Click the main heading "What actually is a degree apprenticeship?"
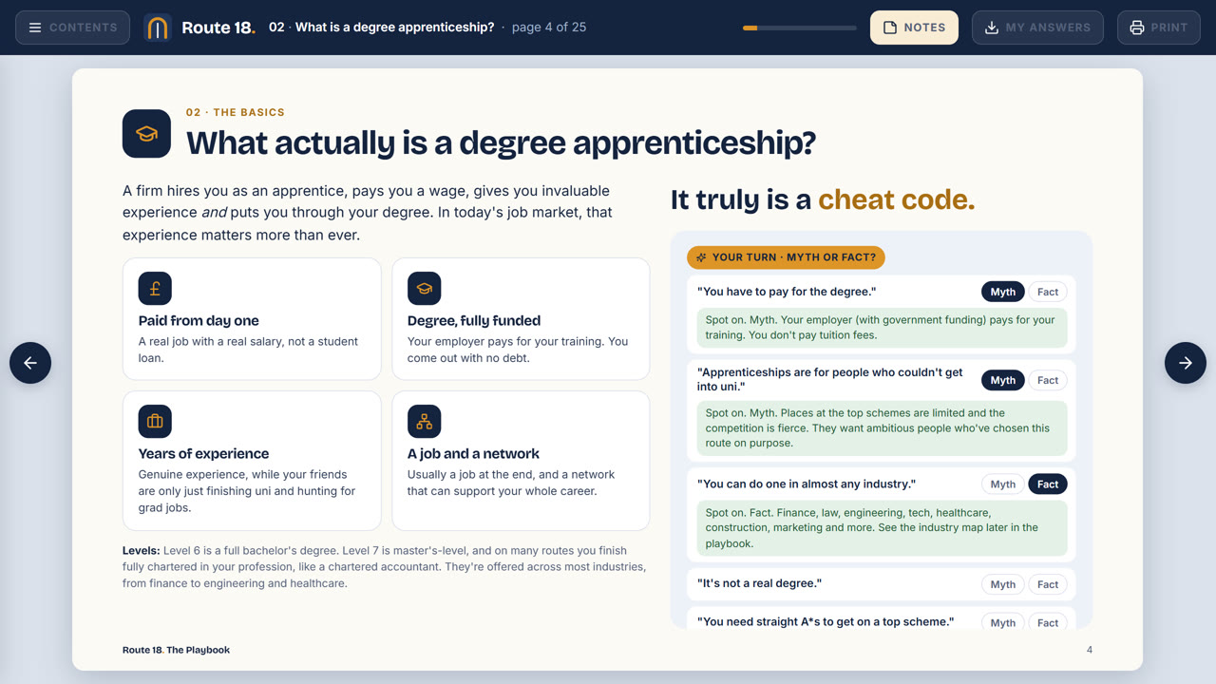This screenshot has height=684, width=1216. click(x=501, y=142)
